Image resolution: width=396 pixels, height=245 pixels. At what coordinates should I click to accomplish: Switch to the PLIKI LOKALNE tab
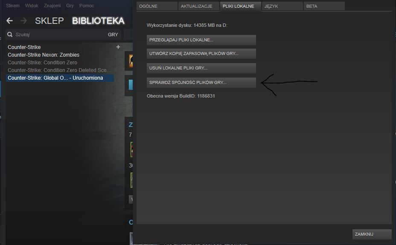pyautogui.click(x=240, y=6)
